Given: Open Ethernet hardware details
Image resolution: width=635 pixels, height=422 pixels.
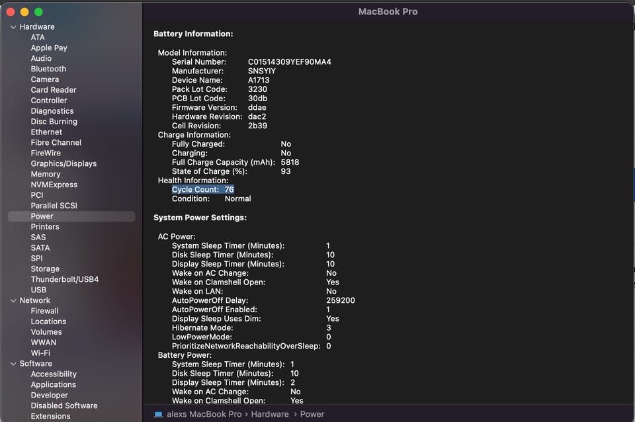Looking at the screenshot, I should point(46,132).
